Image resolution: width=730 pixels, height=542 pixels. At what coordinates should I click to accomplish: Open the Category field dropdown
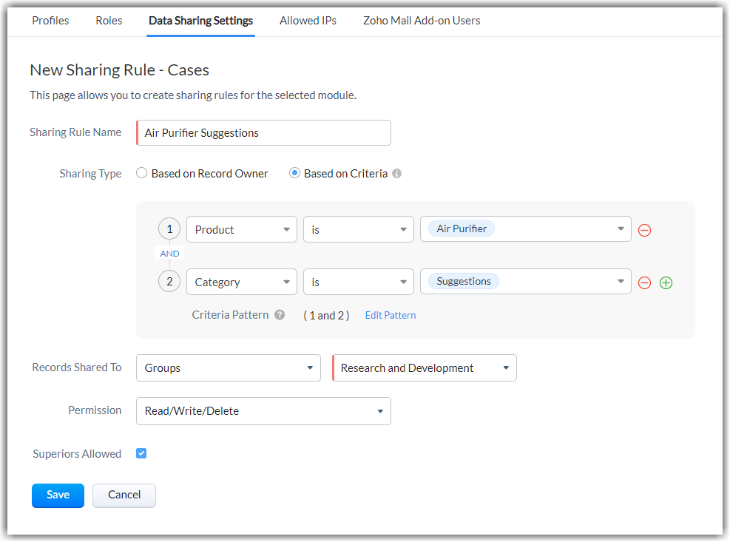tap(242, 282)
